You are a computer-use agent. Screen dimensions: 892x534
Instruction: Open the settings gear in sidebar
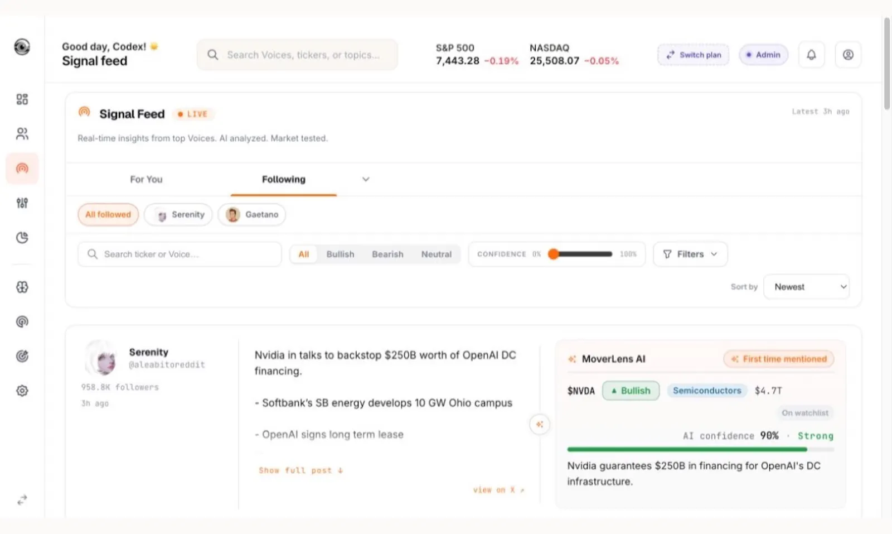(22, 391)
